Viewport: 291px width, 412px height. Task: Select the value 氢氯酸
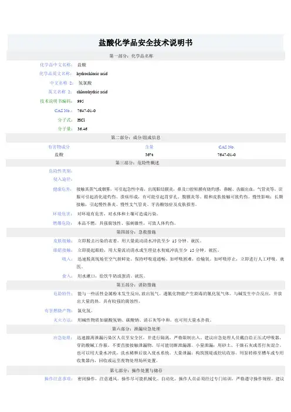(x=84, y=83)
